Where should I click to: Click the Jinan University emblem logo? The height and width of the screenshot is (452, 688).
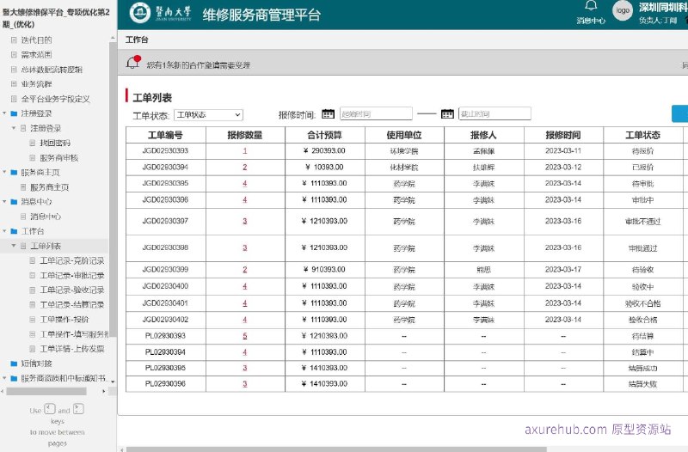[x=140, y=13]
